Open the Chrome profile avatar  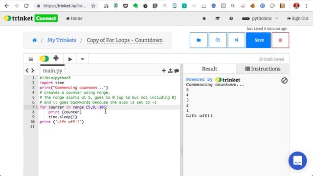pyautogui.click(x=296, y=6)
